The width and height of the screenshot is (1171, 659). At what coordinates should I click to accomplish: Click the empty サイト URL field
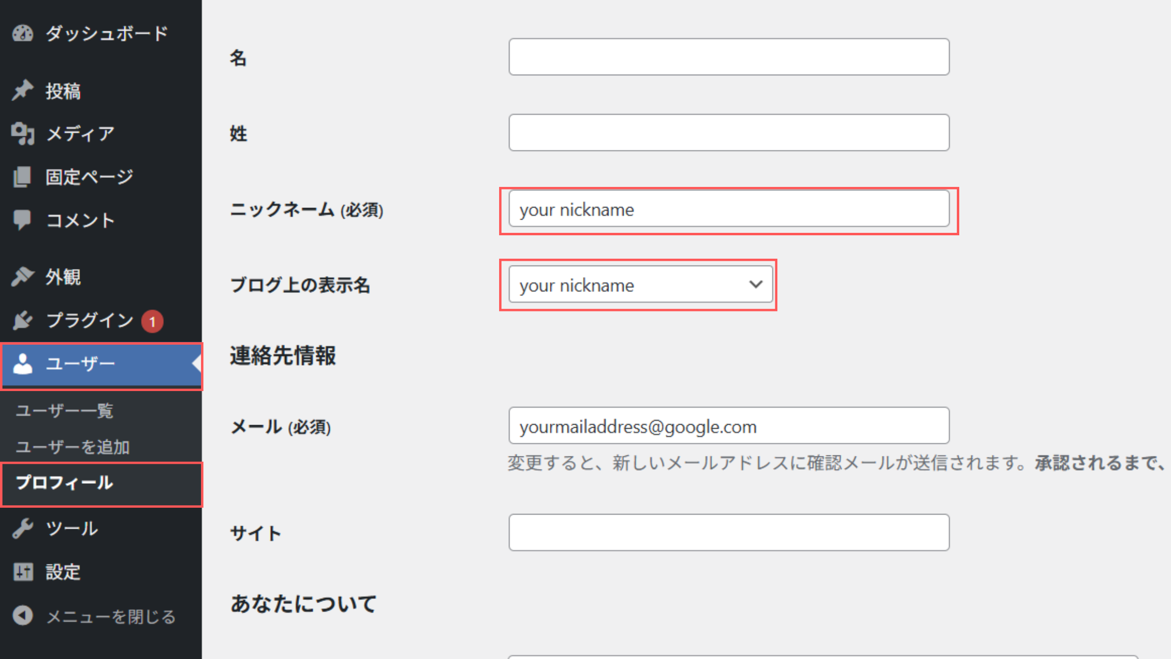[x=728, y=533]
